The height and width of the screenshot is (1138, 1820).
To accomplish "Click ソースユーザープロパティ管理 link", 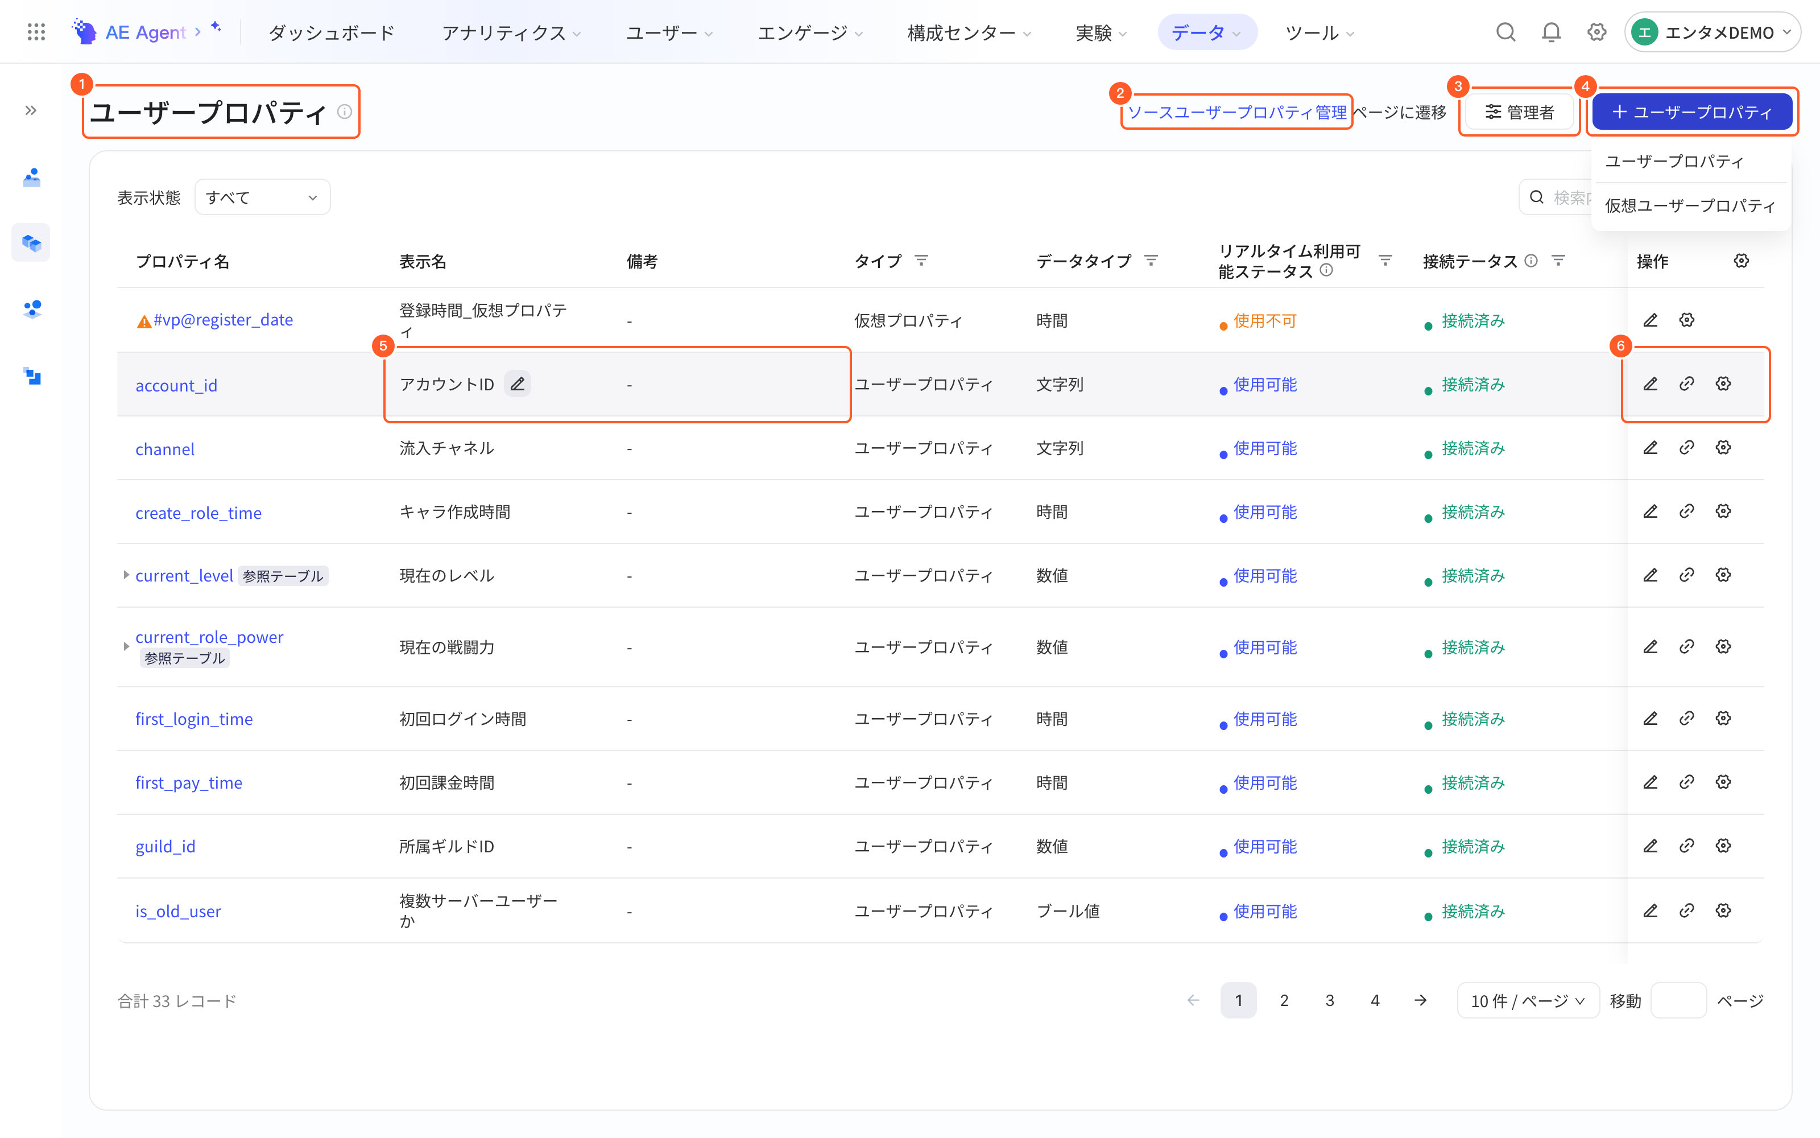I will [x=1236, y=112].
